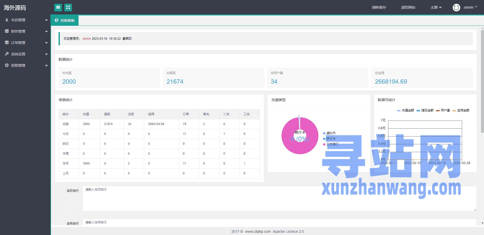Focus the 当日排行 text area

(279, 199)
